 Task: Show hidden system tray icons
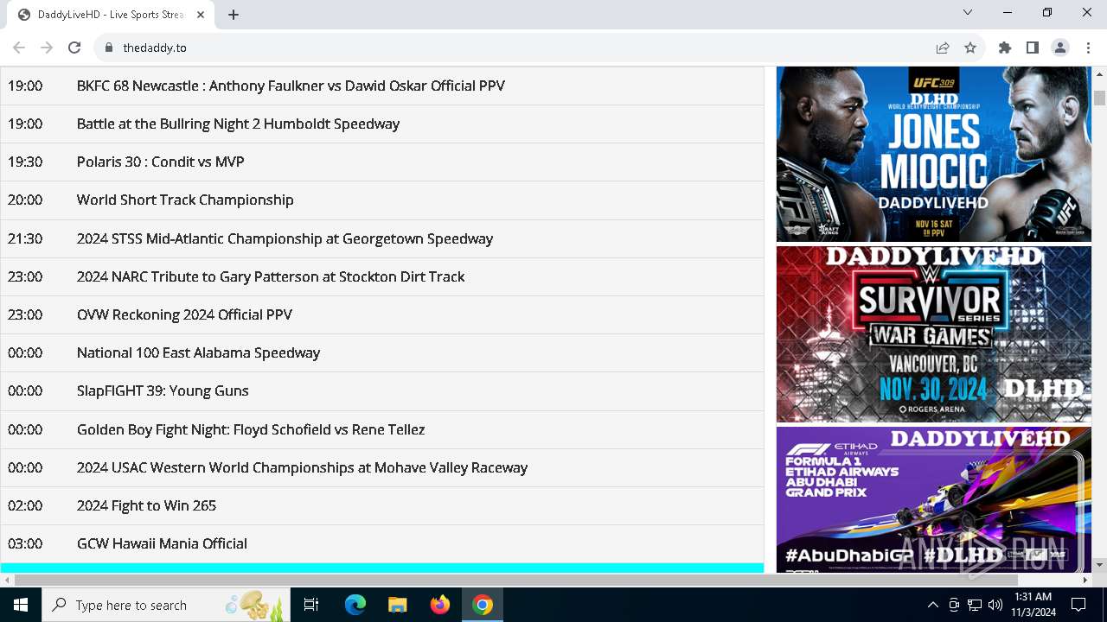click(932, 605)
